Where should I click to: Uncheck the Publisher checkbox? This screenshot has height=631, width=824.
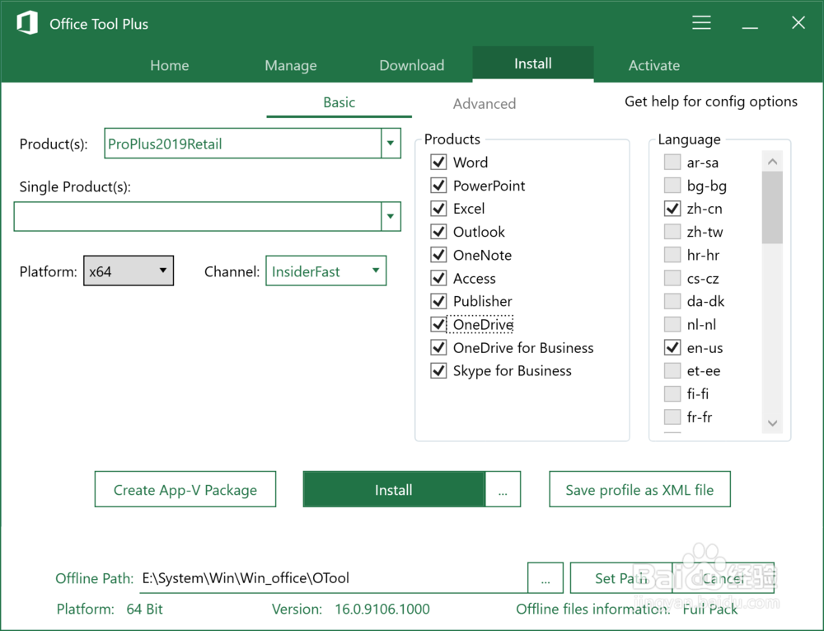click(438, 301)
